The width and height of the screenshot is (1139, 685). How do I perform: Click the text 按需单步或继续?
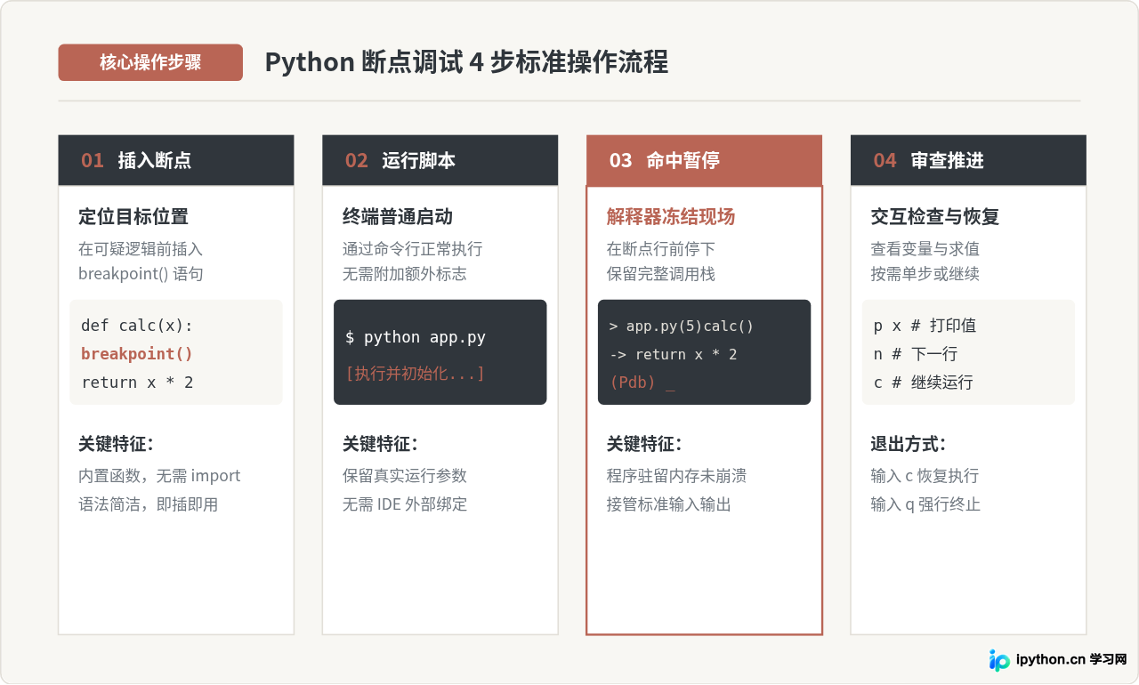coord(925,274)
